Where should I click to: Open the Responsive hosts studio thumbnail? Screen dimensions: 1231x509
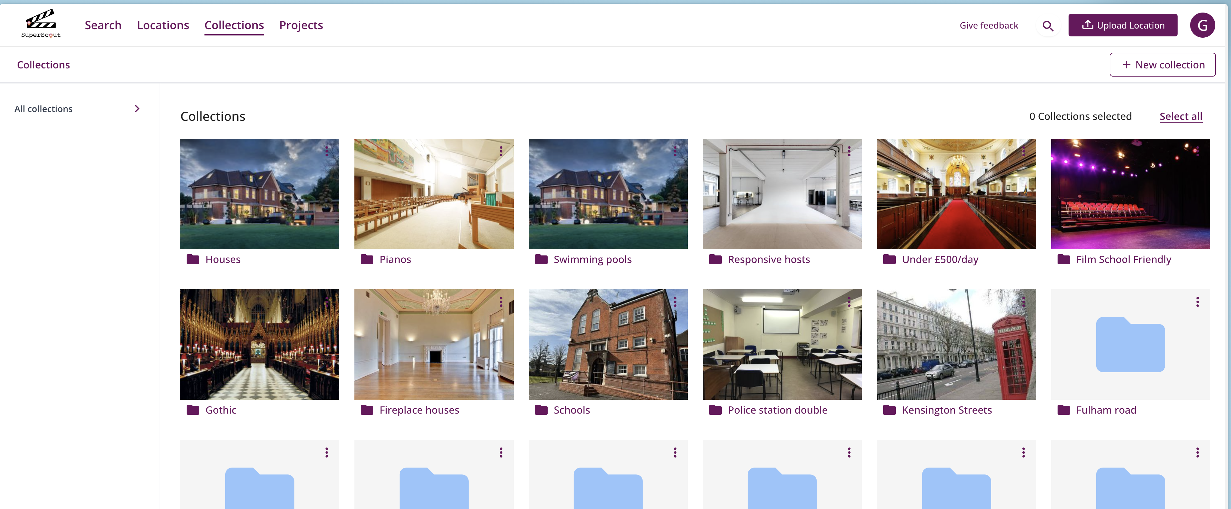tap(782, 194)
